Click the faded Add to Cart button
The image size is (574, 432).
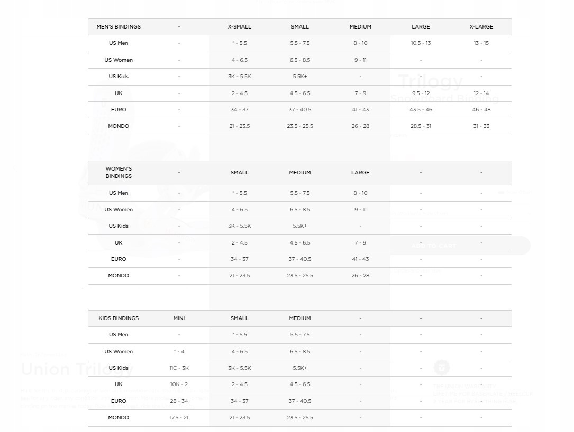pyautogui.click(x=434, y=246)
